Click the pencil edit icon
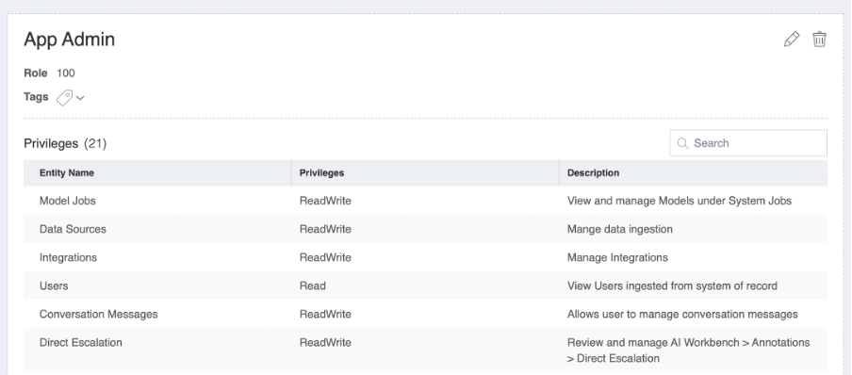The height and width of the screenshot is (375, 852). click(x=792, y=40)
